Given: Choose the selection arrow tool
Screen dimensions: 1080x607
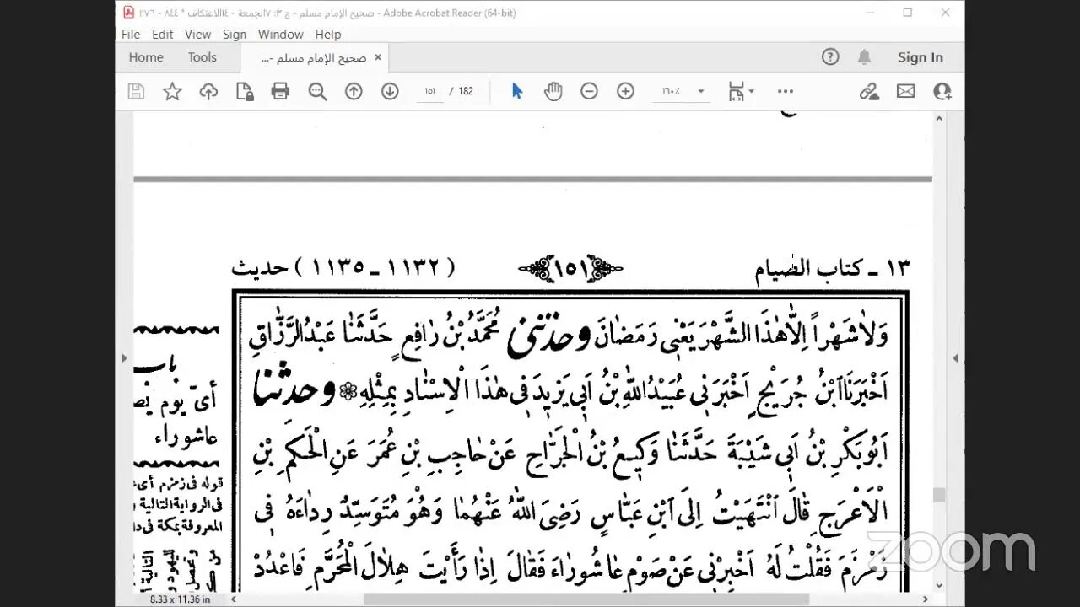Looking at the screenshot, I should pyautogui.click(x=517, y=91).
